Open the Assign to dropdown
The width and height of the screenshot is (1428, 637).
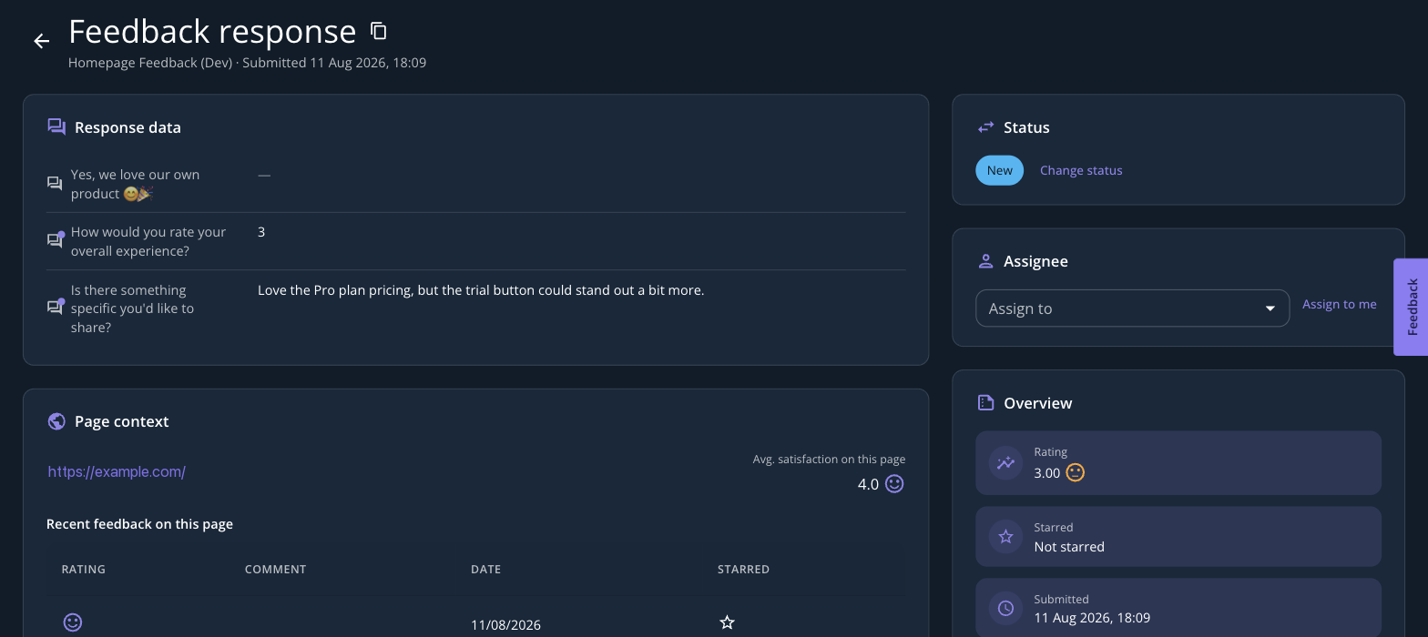(1132, 308)
